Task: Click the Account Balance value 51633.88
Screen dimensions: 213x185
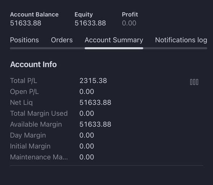Action: [26, 23]
